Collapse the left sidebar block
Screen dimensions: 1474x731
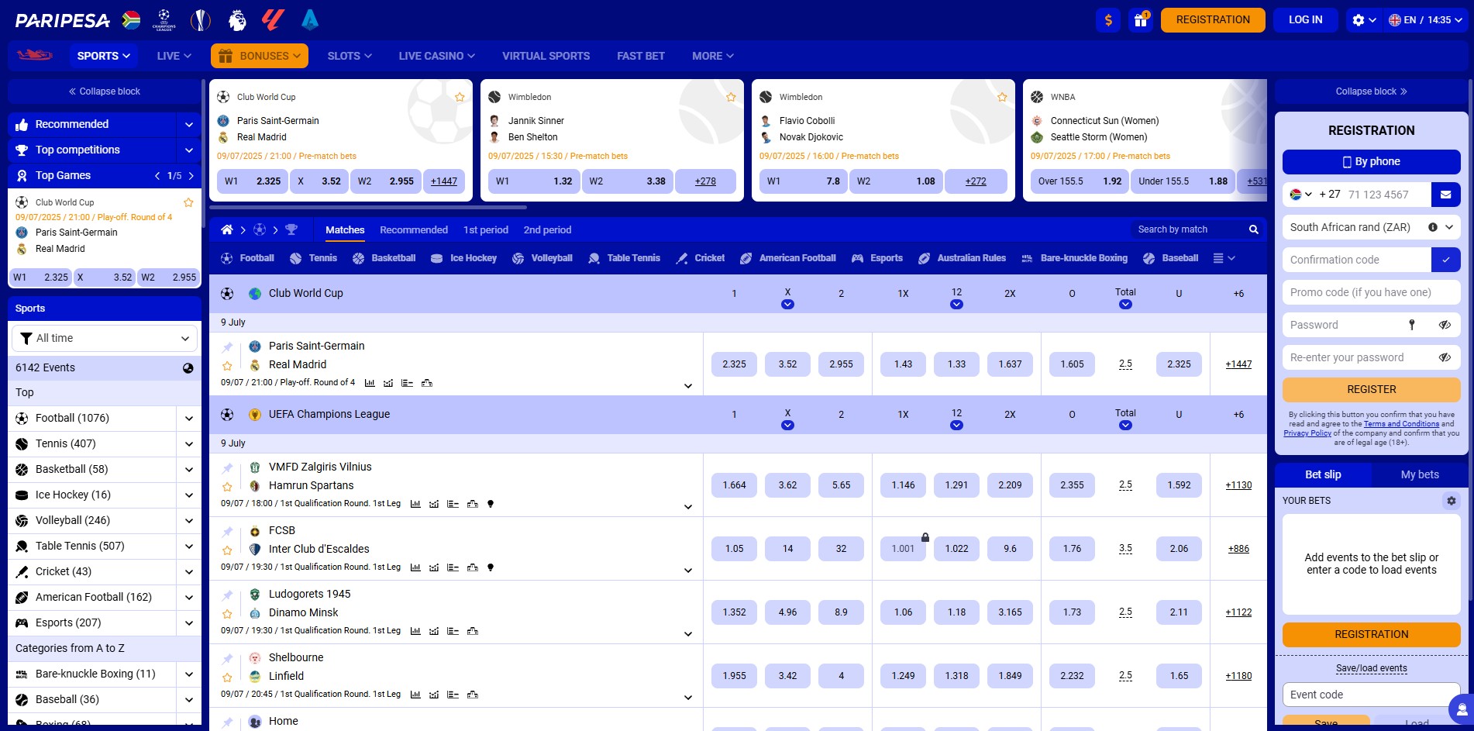coord(105,91)
